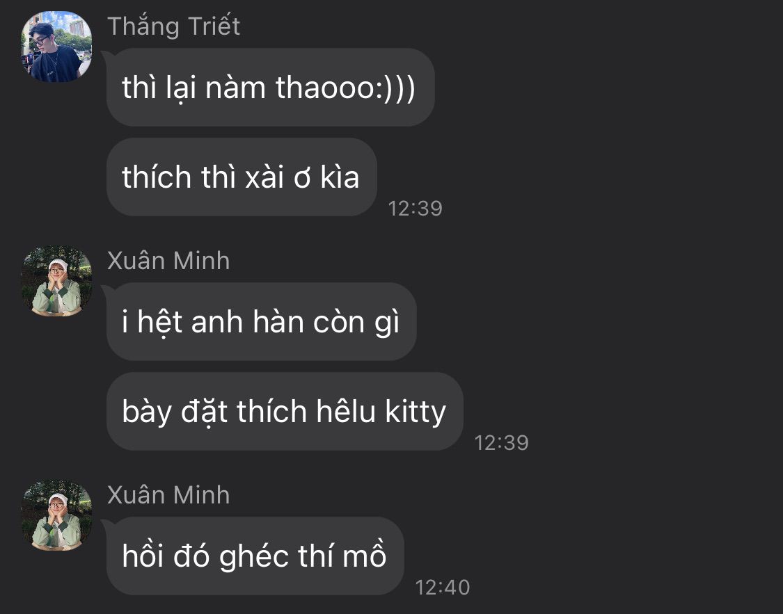783x614 pixels.
Task: Click the 12:39 timestamp next to 'hêlu kitty' message
Action: [x=501, y=443]
